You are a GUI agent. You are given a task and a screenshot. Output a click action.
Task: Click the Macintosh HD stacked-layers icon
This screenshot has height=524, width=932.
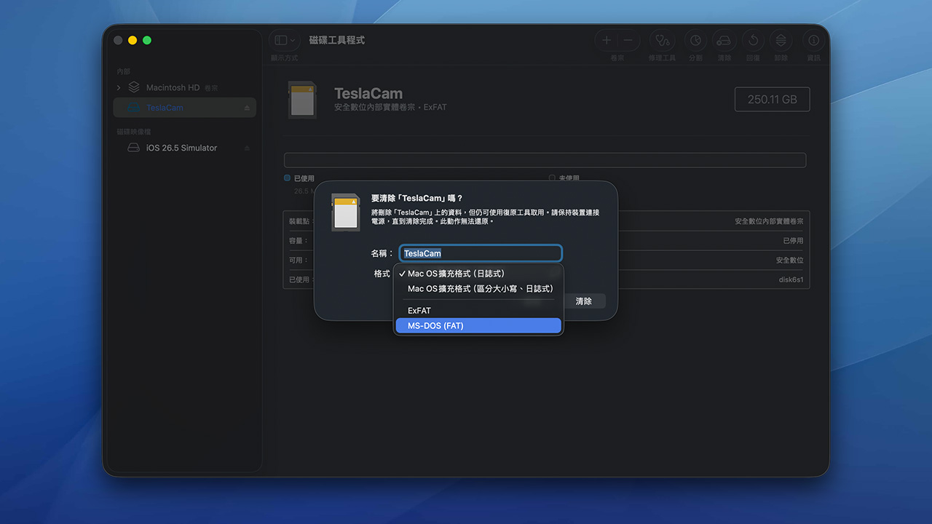134,87
